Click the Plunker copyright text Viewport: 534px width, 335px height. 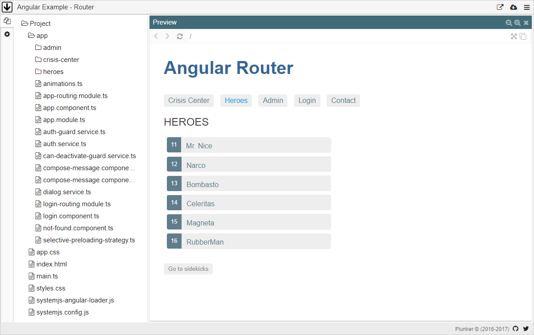point(482,329)
